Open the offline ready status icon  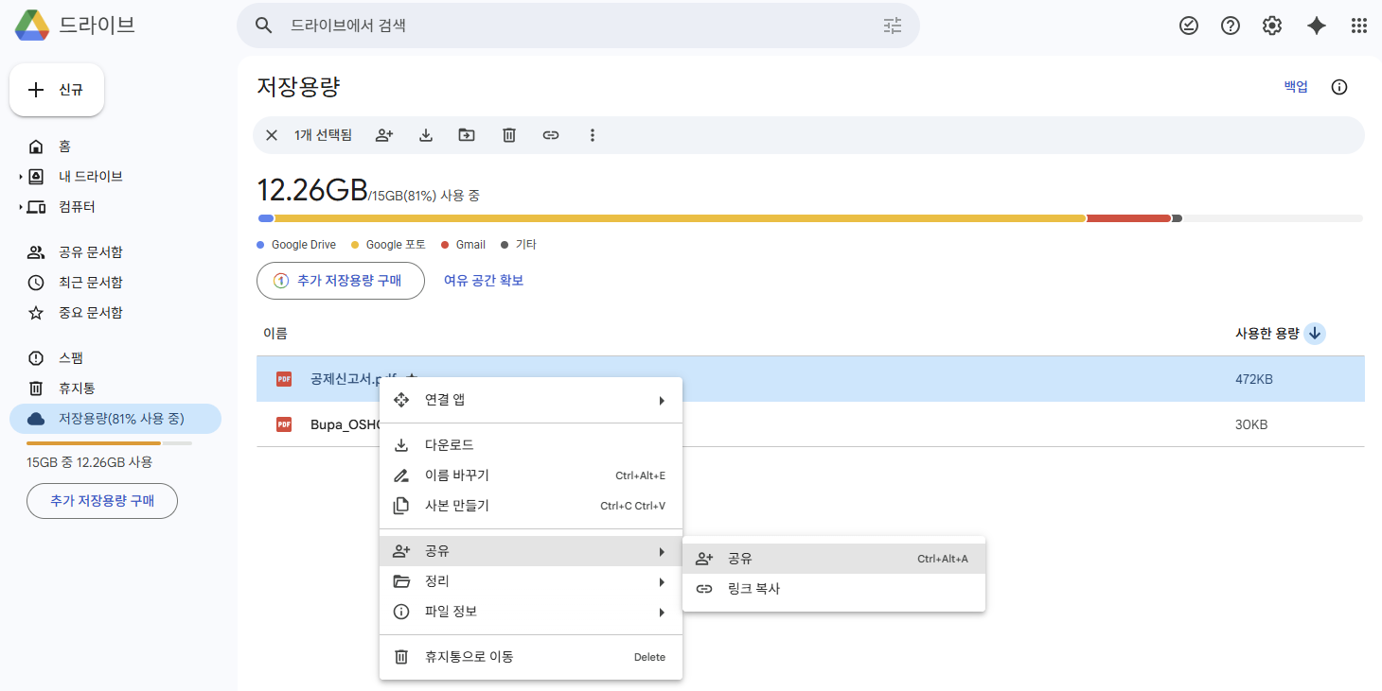click(1189, 26)
